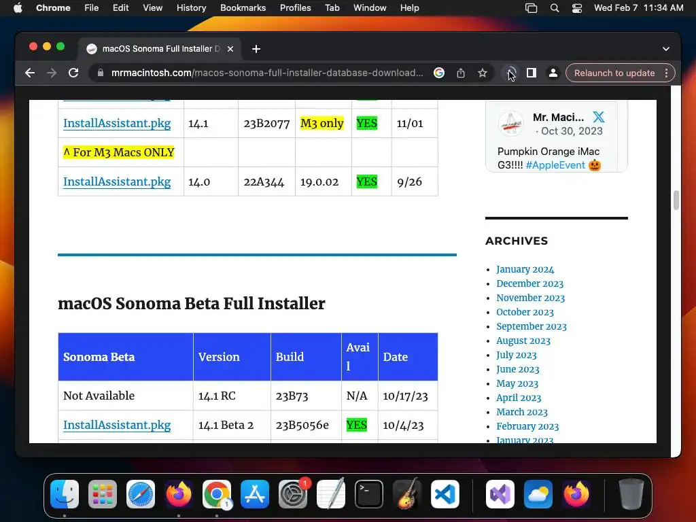Open Visual Studio purple icon in Dock
Viewport: 696px width, 522px height.
click(500, 494)
